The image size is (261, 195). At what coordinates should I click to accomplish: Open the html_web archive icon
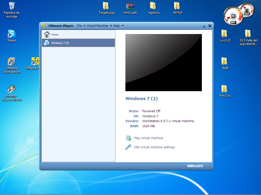pyautogui.click(x=130, y=6)
